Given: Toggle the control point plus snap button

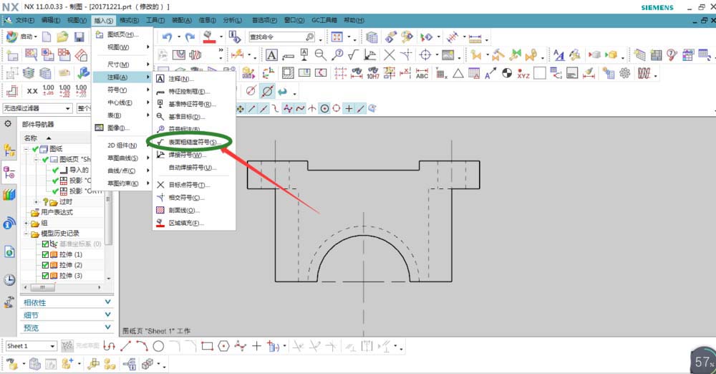Looking at the screenshot, I should point(349,108).
